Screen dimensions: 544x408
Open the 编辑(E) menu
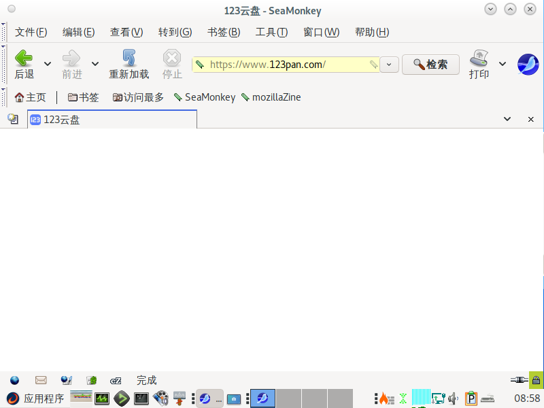(78, 32)
